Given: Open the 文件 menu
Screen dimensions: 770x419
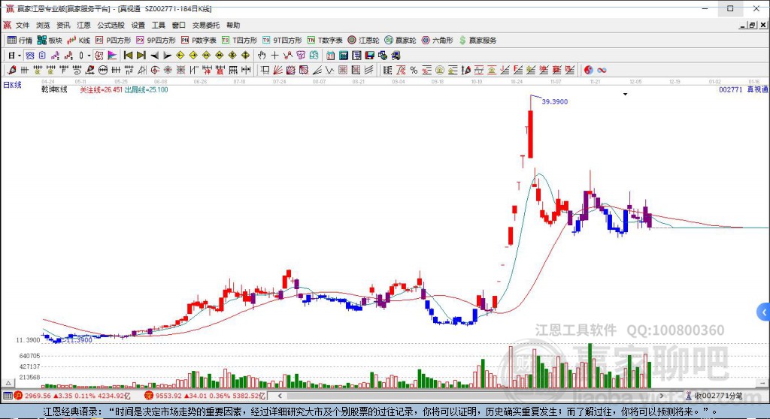Looking at the screenshot, I should pyautogui.click(x=23, y=25).
